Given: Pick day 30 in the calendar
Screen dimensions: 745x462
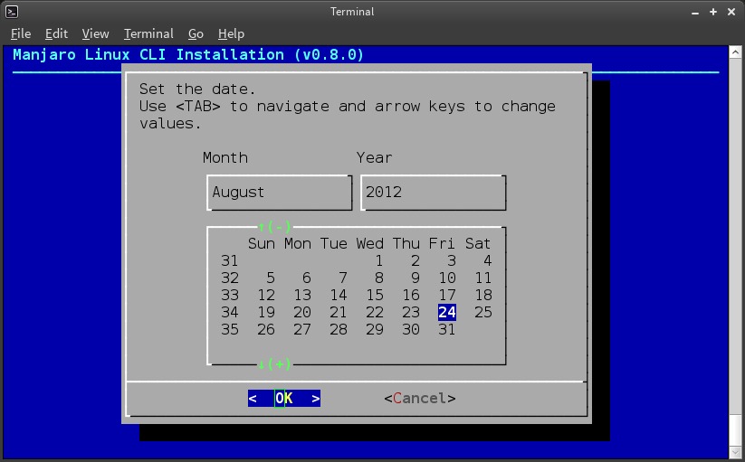Looking at the screenshot, I should click(411, 329).
